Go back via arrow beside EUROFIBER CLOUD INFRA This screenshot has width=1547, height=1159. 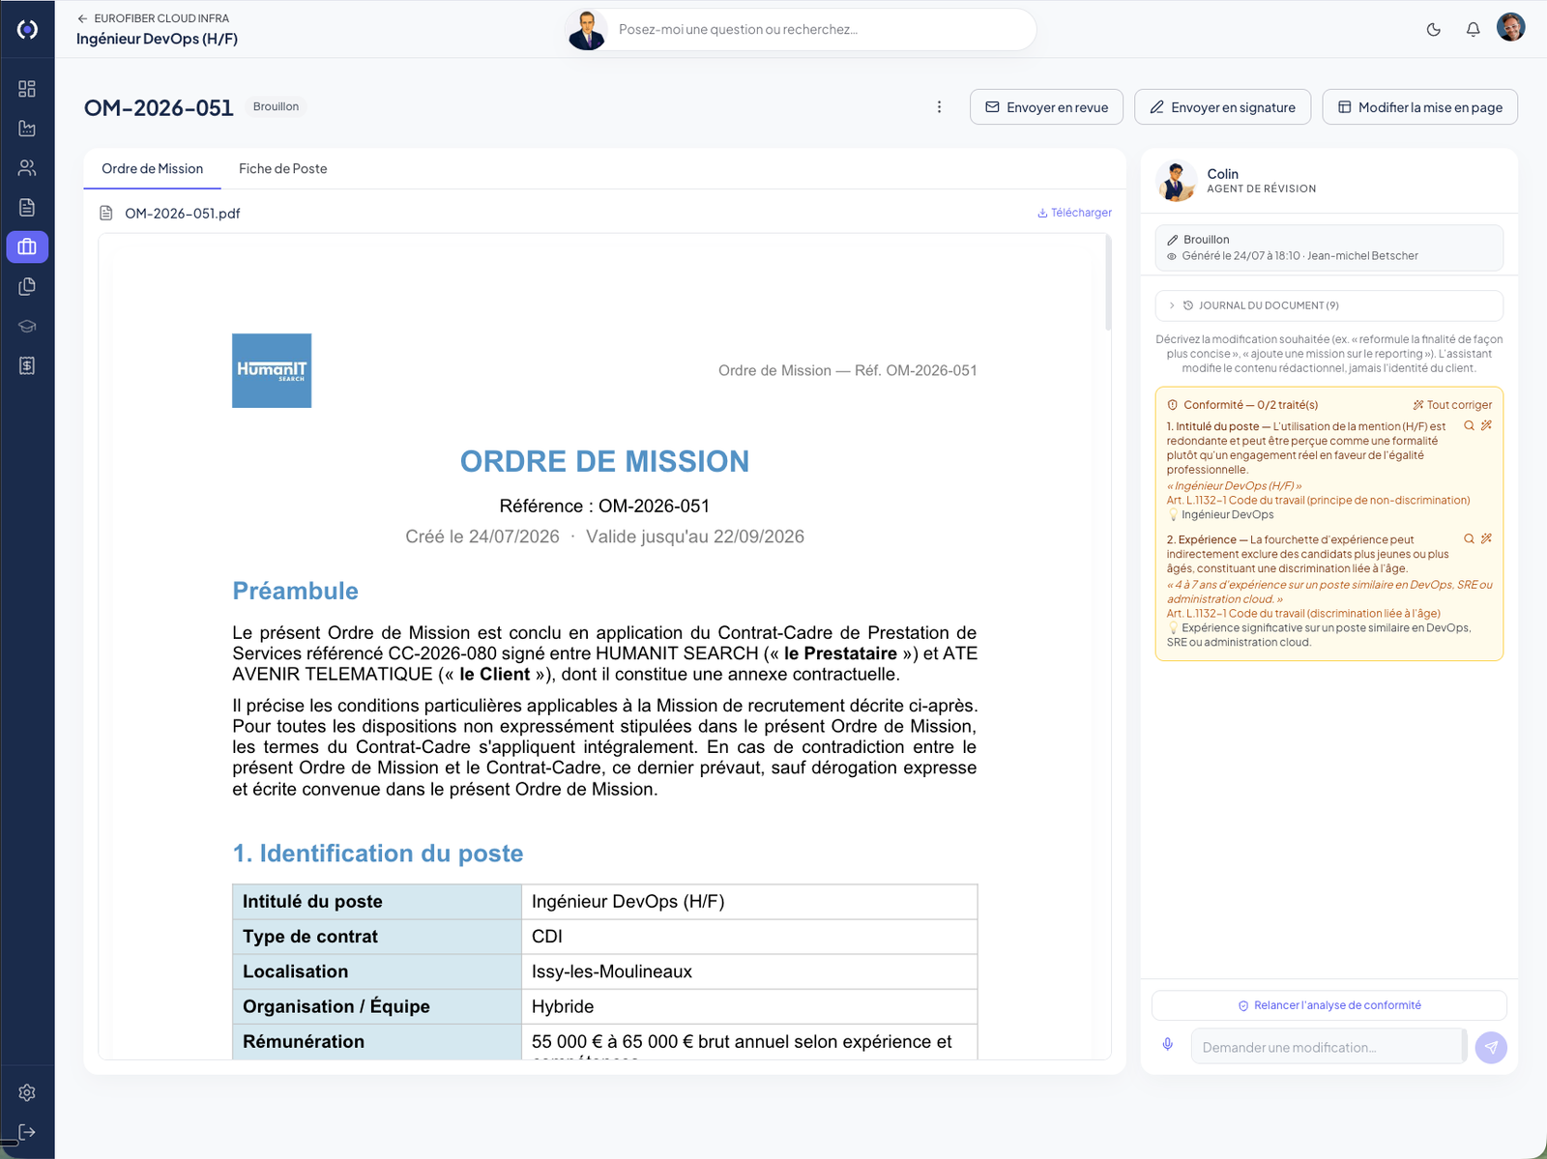(x=82, y=18)
